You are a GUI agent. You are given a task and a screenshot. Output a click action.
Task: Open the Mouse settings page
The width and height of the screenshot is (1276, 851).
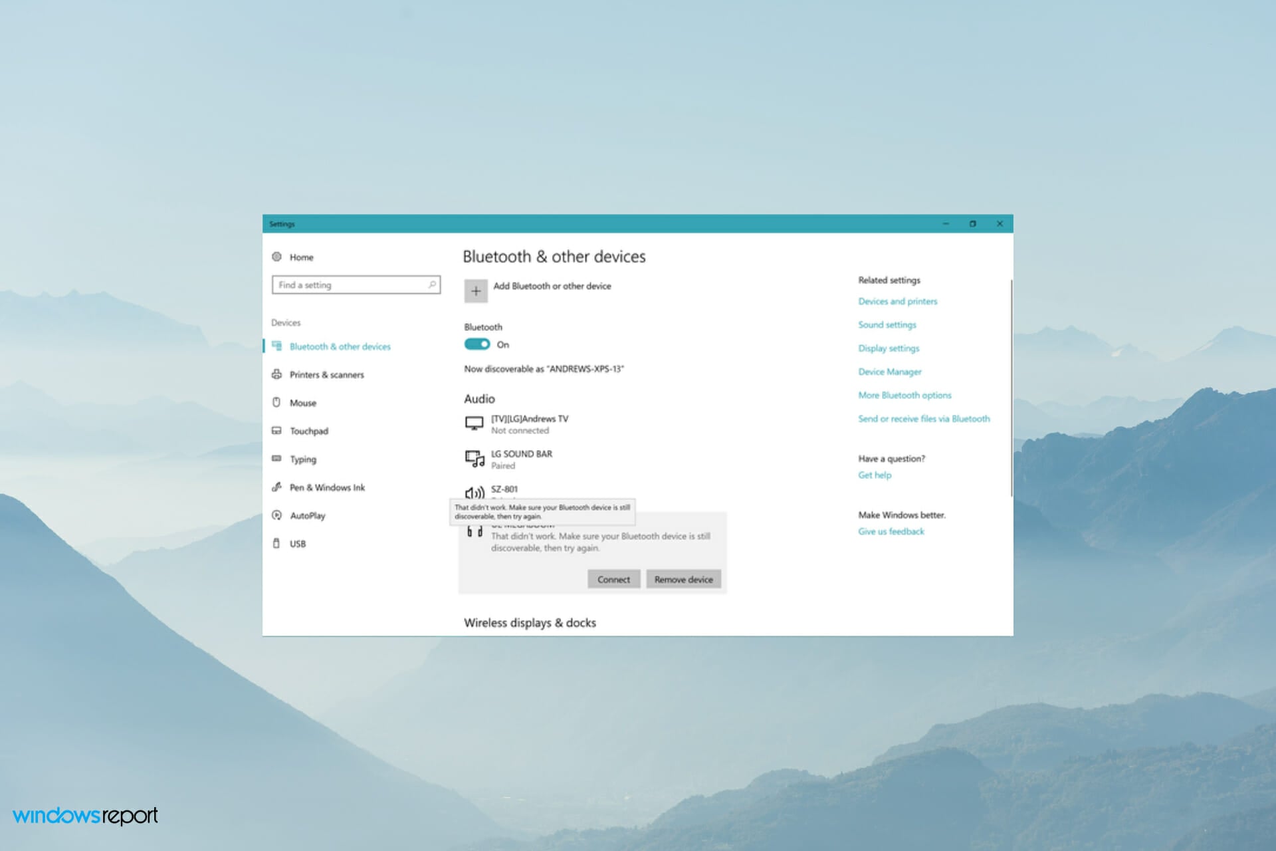(x=303, y=403)
